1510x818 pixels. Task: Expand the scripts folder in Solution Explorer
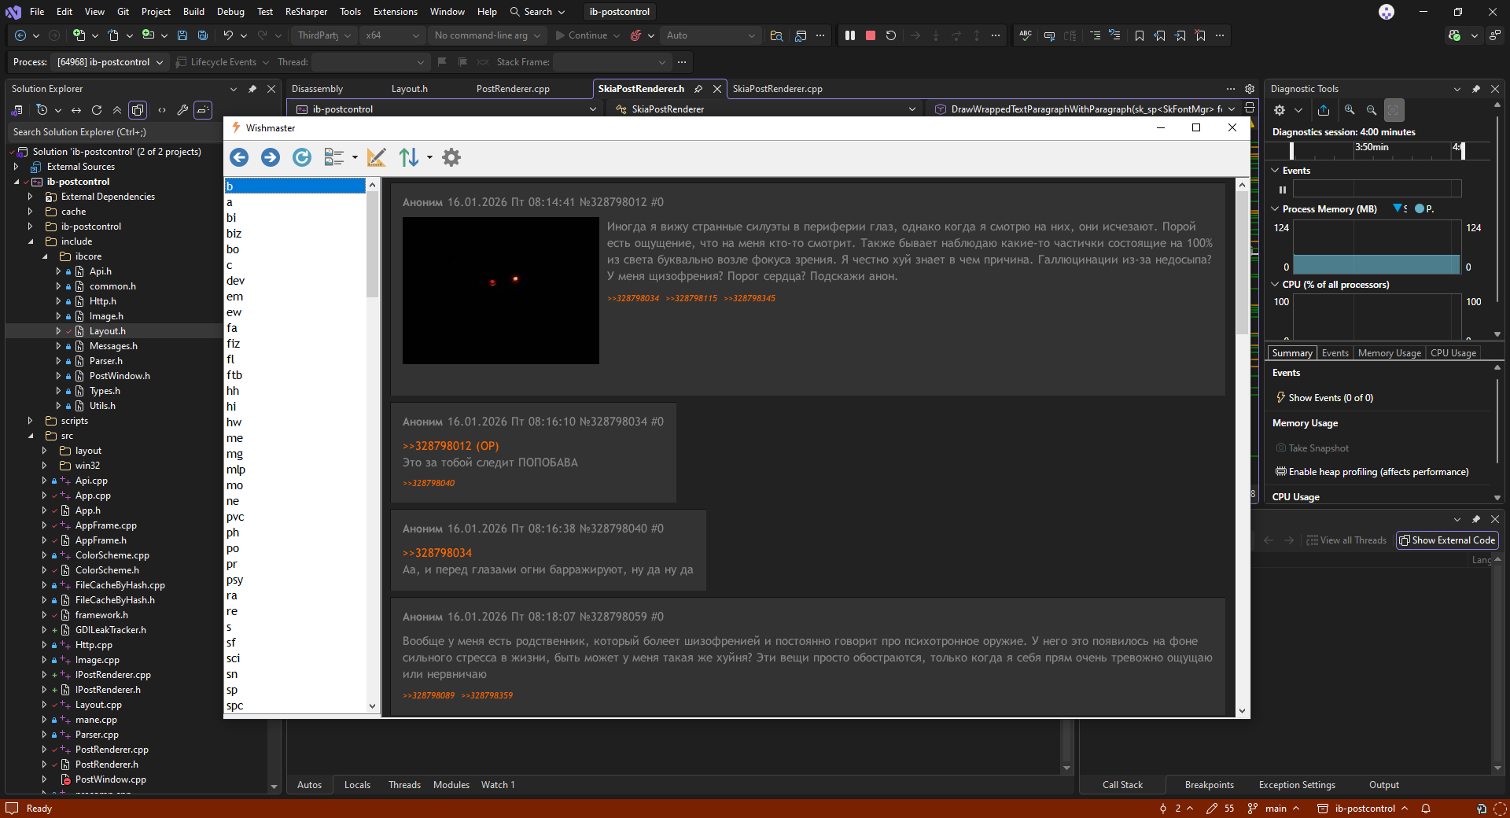[x=30, y=421]
